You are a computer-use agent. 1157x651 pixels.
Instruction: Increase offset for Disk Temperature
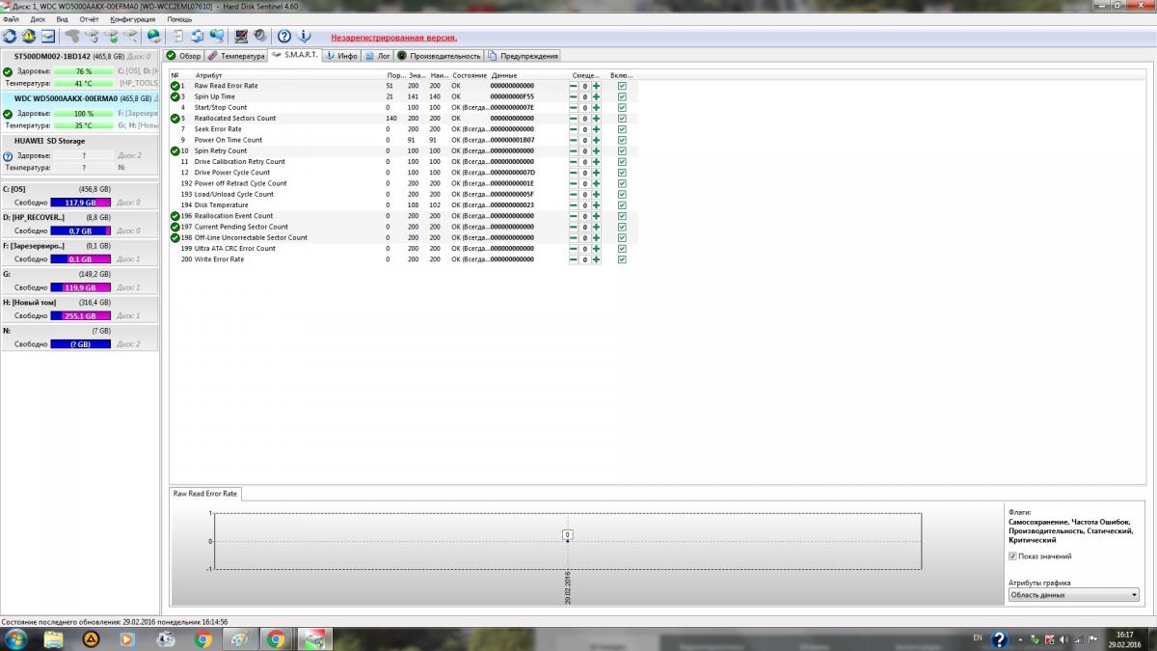coord(596,204)
